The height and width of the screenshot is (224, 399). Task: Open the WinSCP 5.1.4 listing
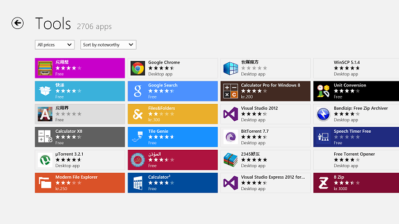tap(356, 68)
